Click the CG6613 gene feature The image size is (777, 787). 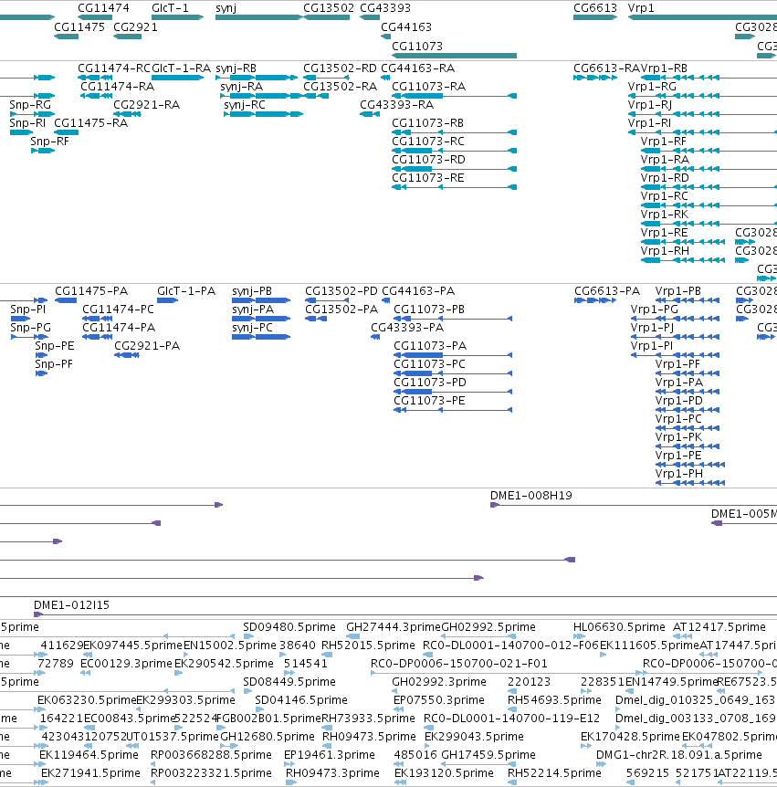pos(595,17)
